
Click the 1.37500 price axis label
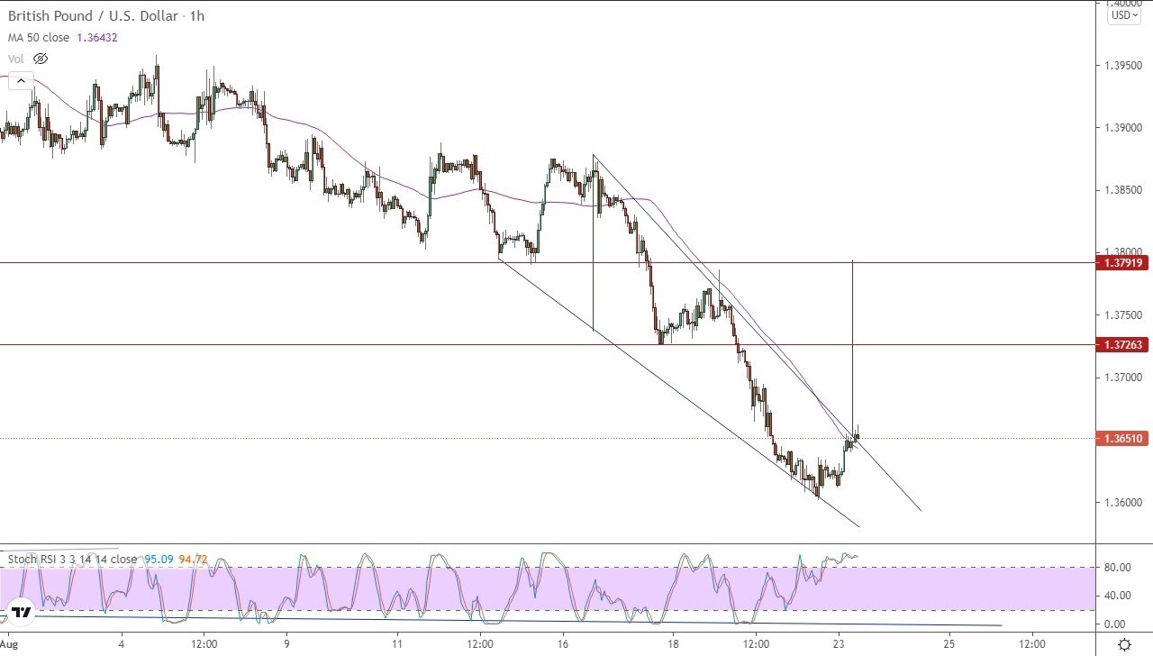1124,315
